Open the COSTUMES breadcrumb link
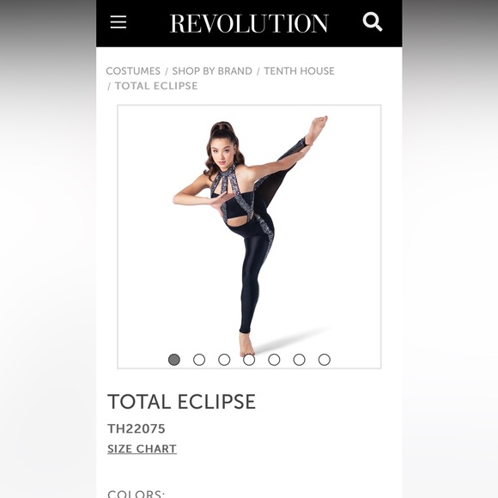The image size is (498, 498). 133,70
